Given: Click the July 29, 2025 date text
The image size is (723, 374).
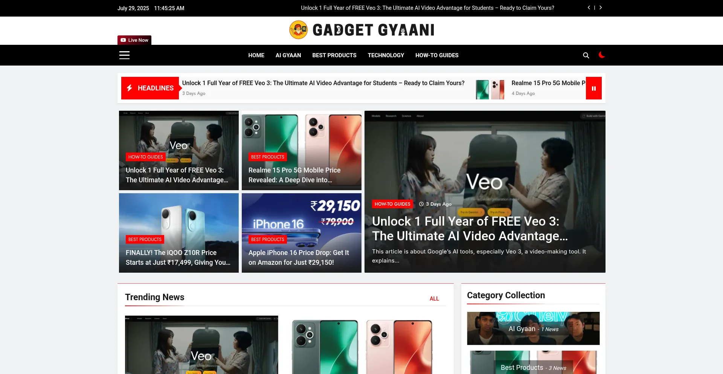Looking at the screenshot, I should pos(133,8).
